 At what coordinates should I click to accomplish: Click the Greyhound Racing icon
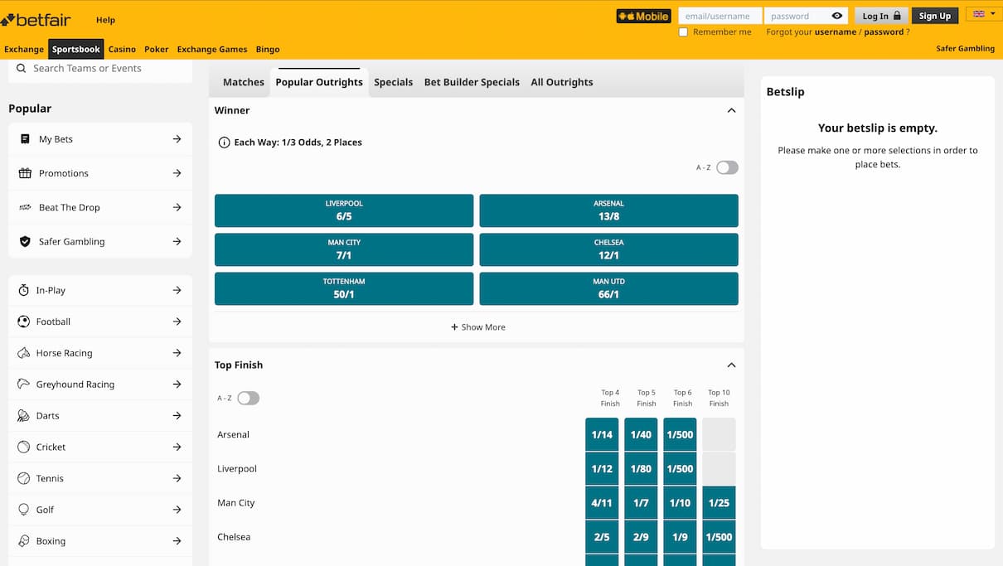tap(23, 385)
